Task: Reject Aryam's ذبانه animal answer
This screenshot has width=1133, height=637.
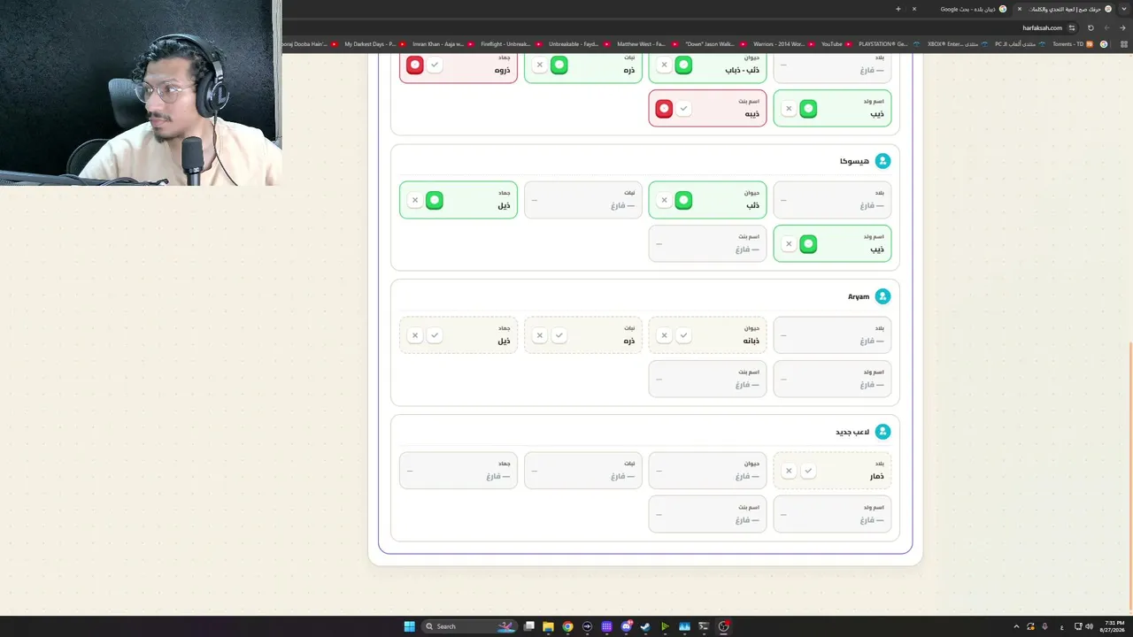Action: (x=664, y=335)
